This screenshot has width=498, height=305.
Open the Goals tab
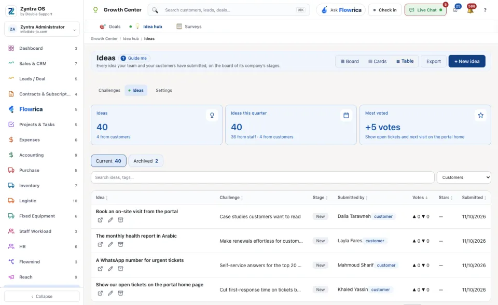[110, 26]
